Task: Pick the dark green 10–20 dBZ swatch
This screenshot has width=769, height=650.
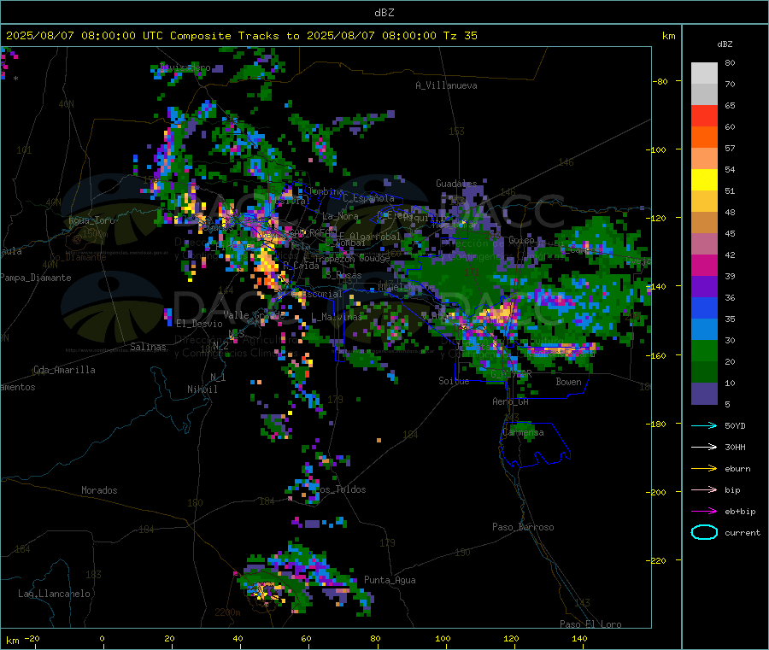Action: click(704, 372)
